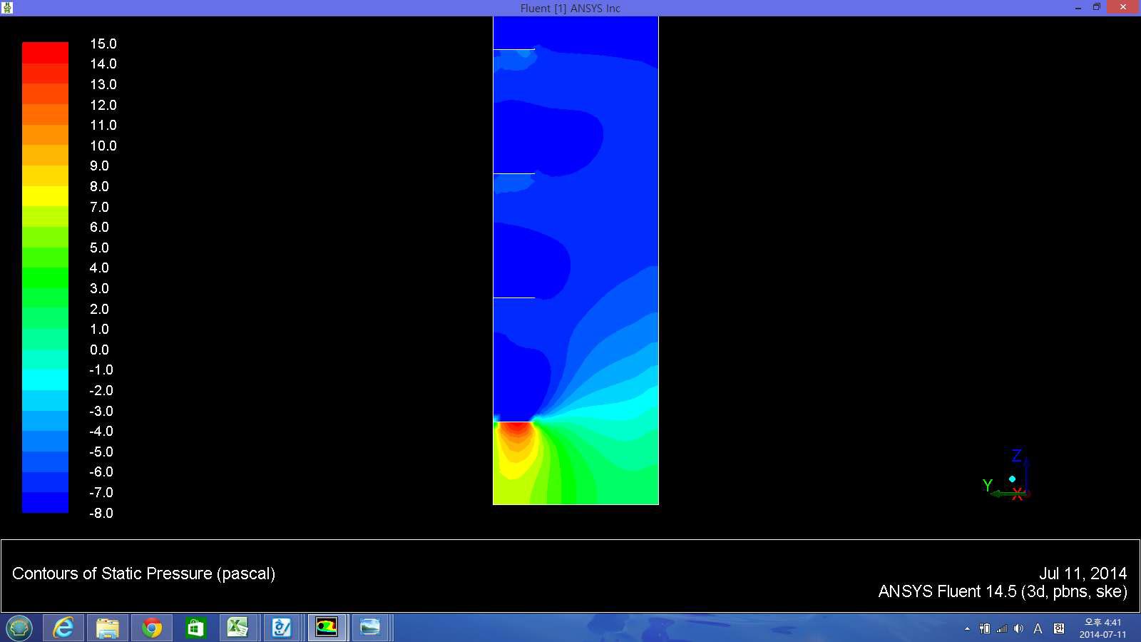The image size is (1141, 642).
Task: Open the network signal tray icon
Action: pos(1002,628)
